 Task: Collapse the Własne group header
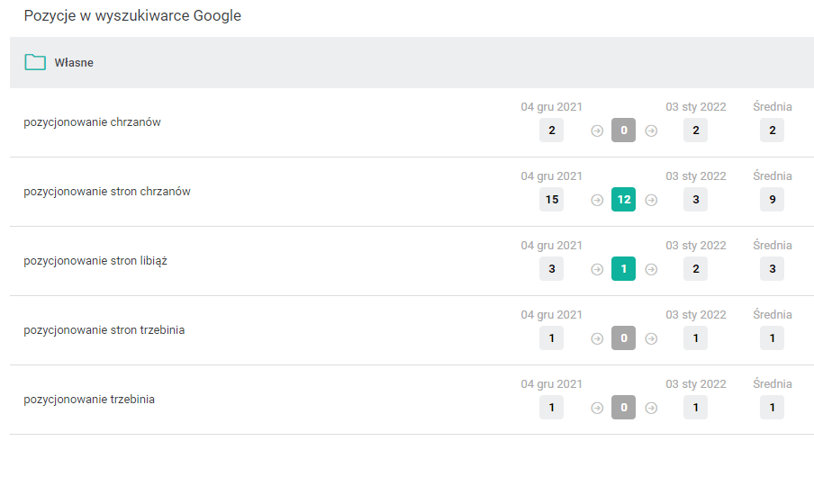point(74,63)
